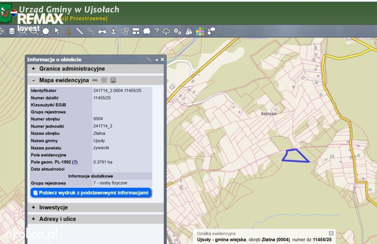This screenshot has height=244, width=377.
Task: Click the highlighted blue parcel on map
Action: [x=295, y=157]
